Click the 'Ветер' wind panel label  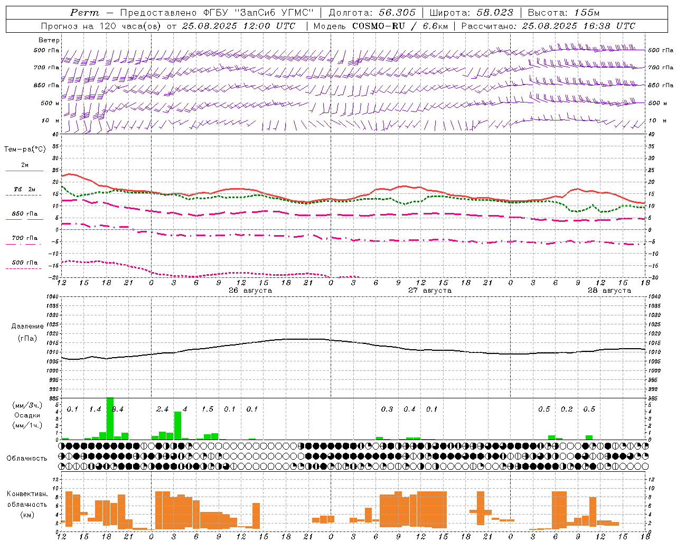pos(49,40)
